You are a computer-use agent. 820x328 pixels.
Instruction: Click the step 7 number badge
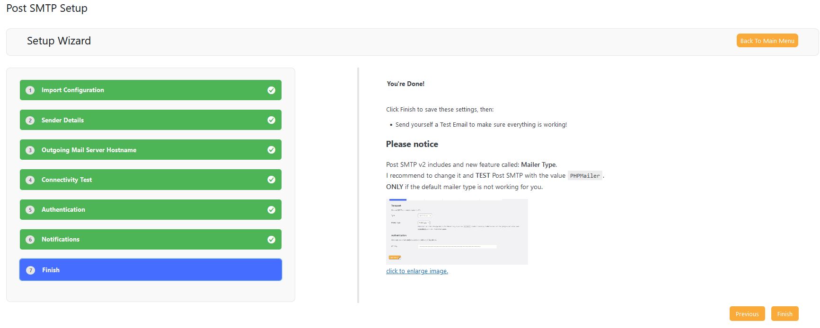tap(31, 270)
